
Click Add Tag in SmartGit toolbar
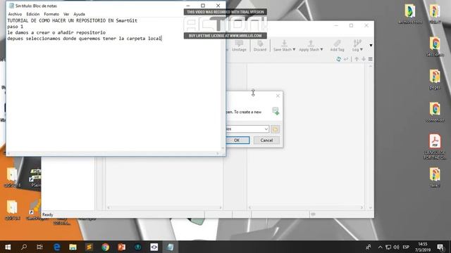pos(337,46)
